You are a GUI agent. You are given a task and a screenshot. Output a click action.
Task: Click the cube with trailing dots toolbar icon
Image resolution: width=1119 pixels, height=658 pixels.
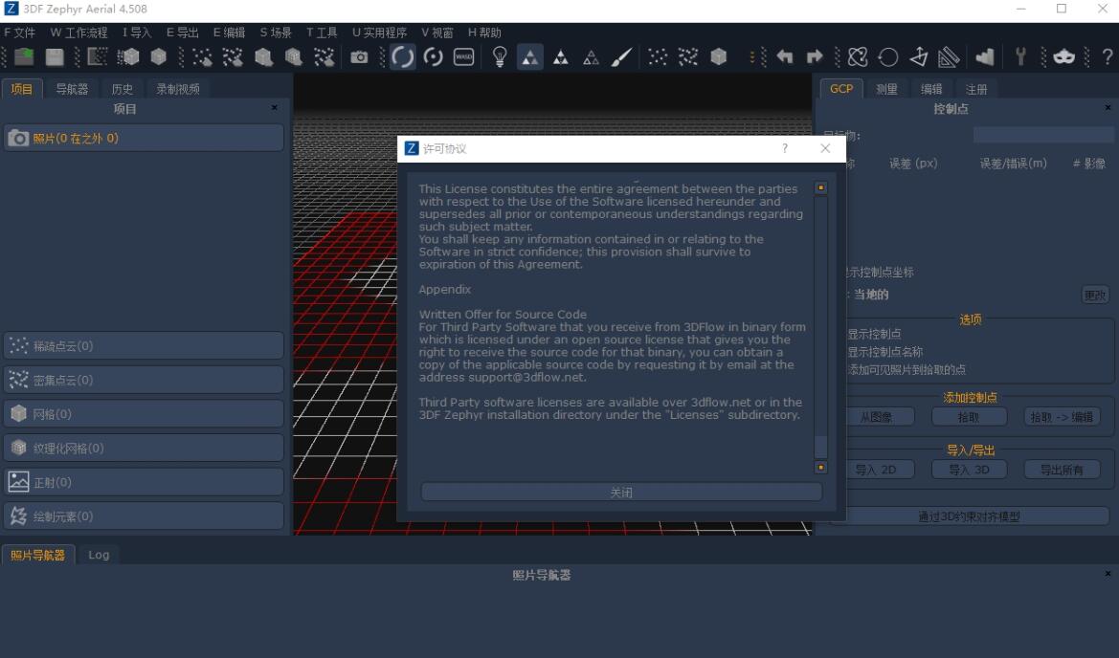click(127, 57)
